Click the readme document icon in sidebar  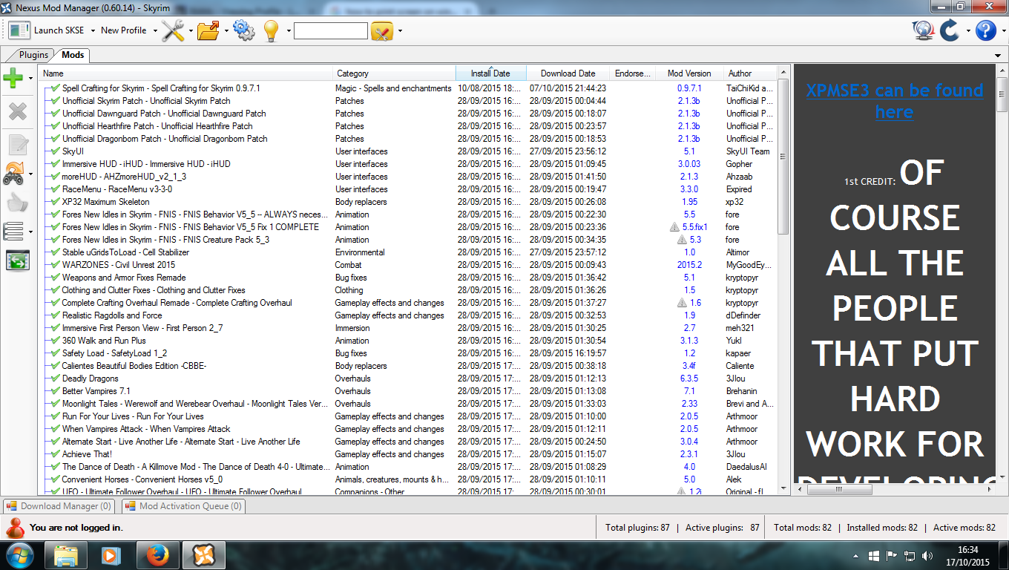(x=18, y=145)
